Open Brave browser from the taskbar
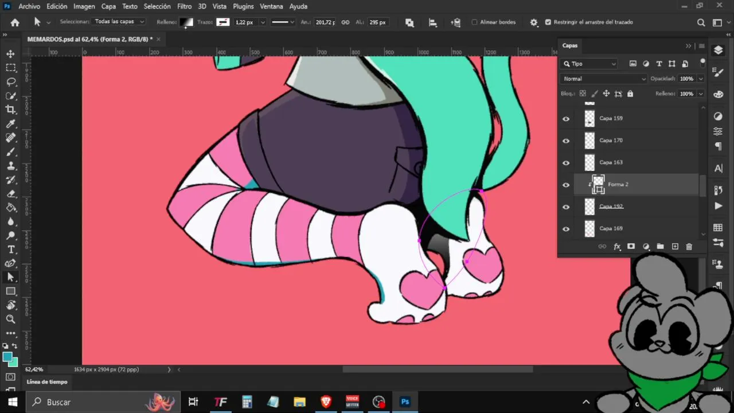The height and width of the screenshot is (413, 734). tap(326, 402)
